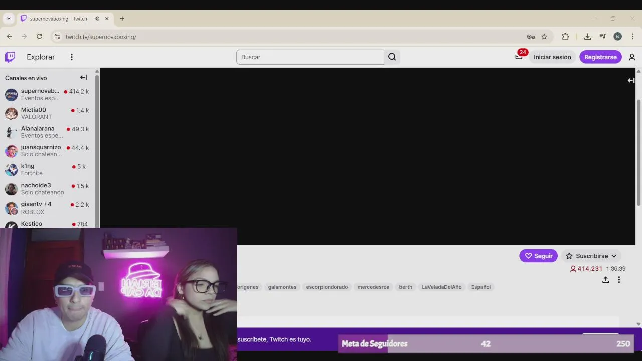
Task: Click the Meta de Seguidores progress bar
Action: pos(486,344)
